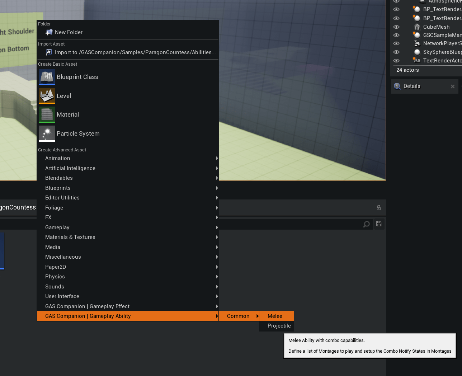
Task: Open the Editor Utilities submenu arrow
Action: (x=217, y=198)
